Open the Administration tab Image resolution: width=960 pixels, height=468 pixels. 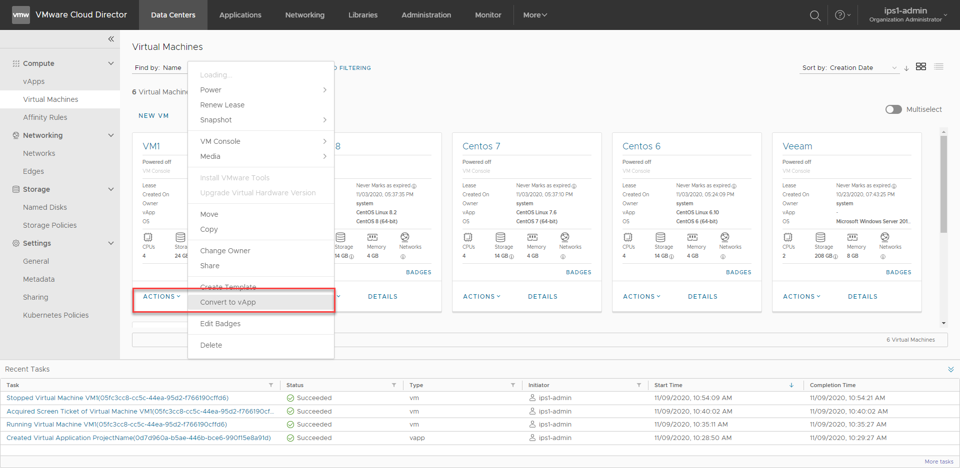click(x=426, y=15)
